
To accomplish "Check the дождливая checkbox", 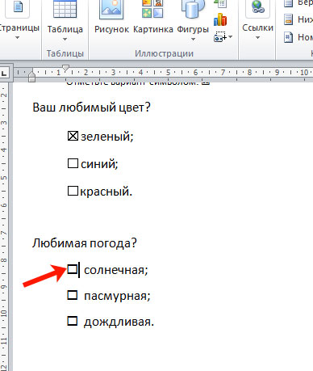I will click(x=72, y=321).
